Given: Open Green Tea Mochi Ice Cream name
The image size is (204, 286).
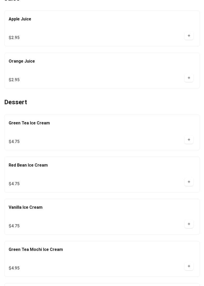Looking at the screenshot, I should click(x=36, y=249).
